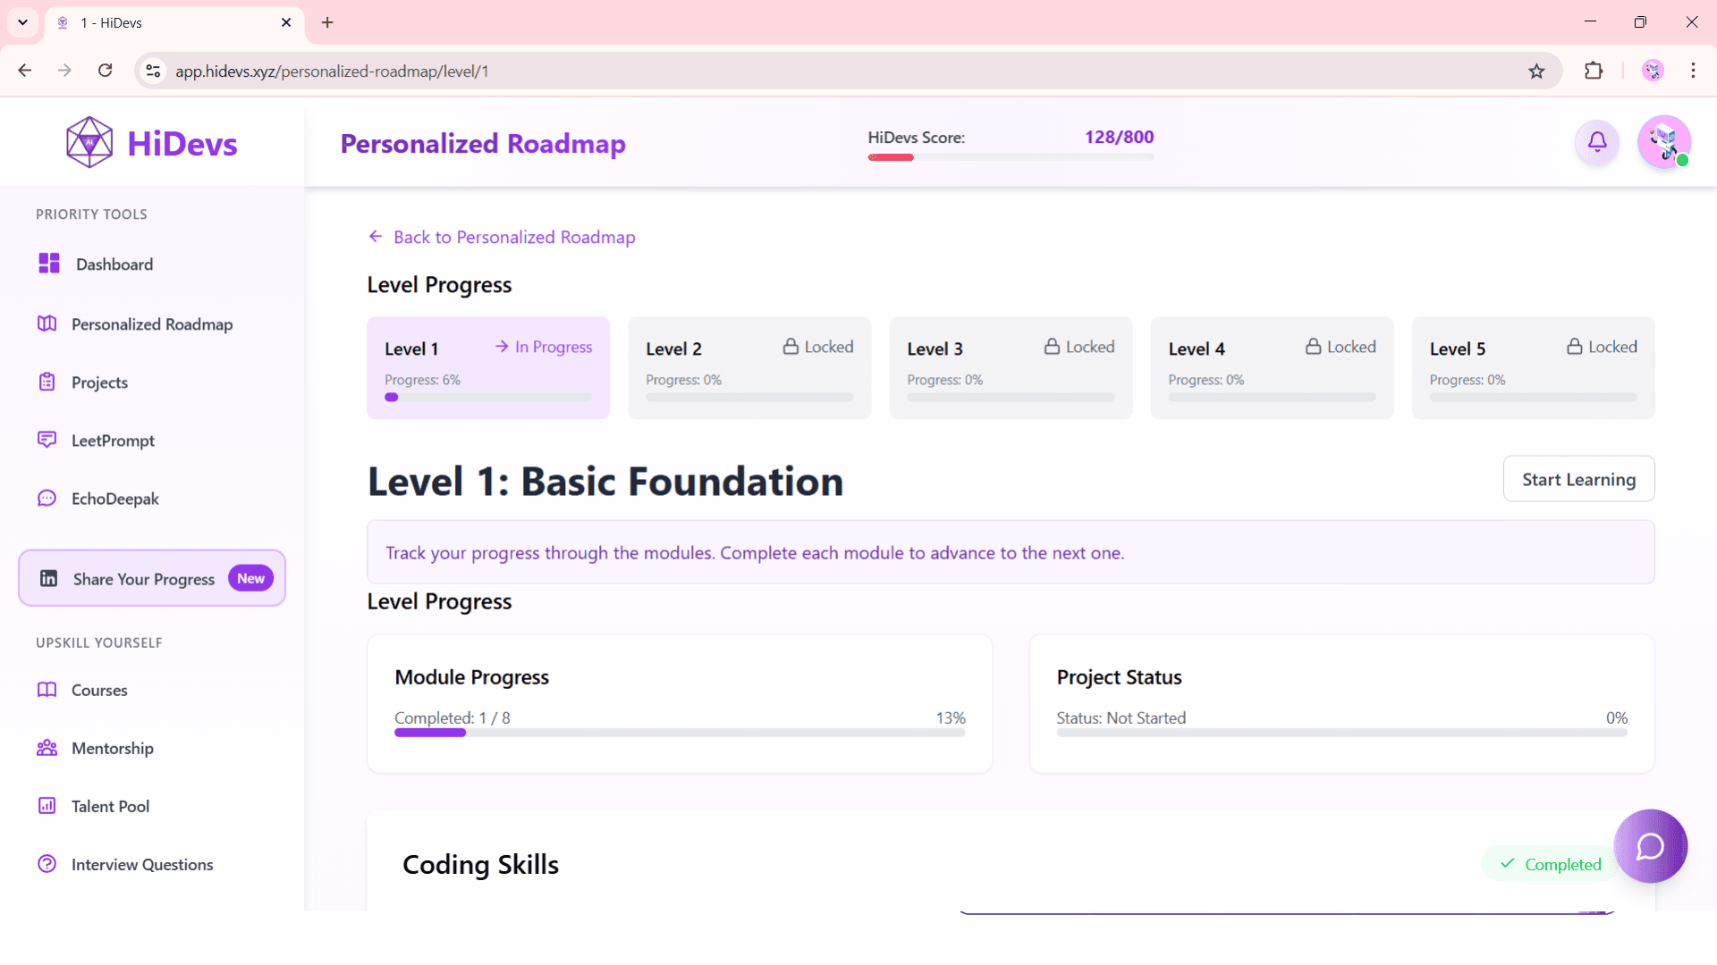The width and height of the screenshot is (1717, 965).
Task: Click the In Progress arrow on Level 1
Action: click(502, 346)
